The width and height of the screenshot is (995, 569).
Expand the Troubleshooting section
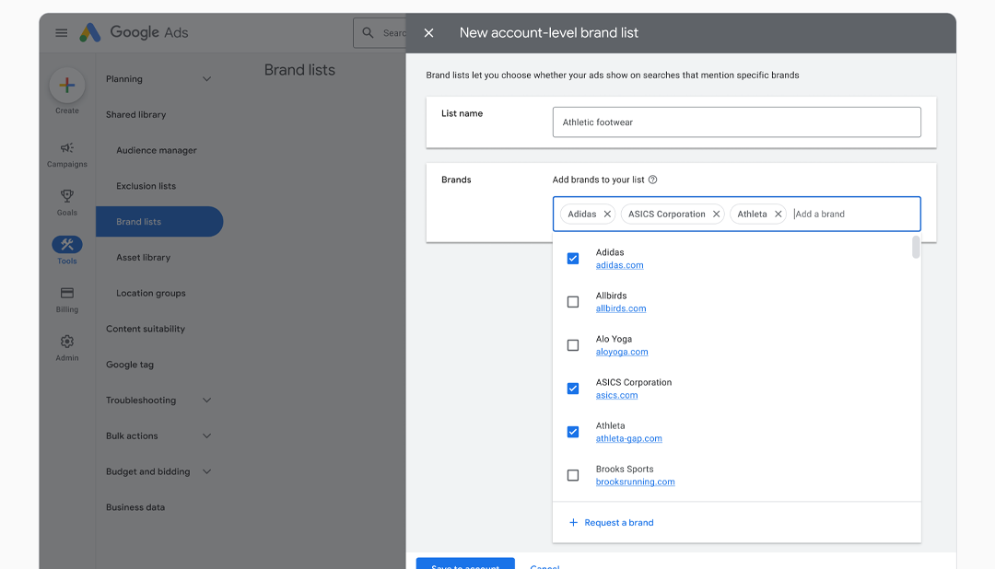click(206, 400)
